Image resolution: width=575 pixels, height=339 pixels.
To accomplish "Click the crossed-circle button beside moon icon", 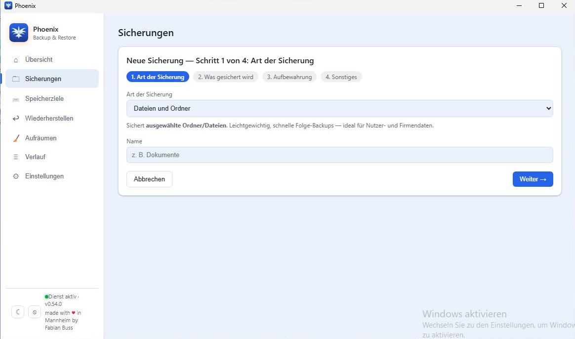I will [35, 312].
